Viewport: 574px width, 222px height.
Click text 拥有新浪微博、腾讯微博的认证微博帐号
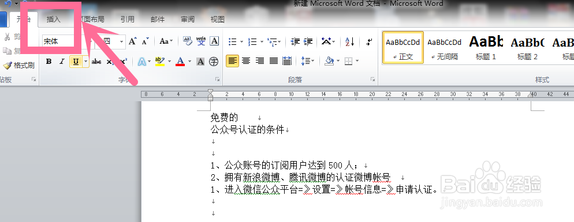307,178
